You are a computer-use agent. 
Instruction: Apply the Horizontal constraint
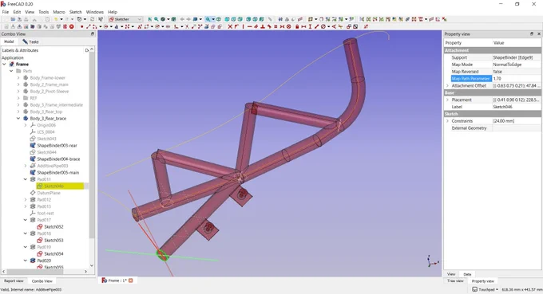250,26
